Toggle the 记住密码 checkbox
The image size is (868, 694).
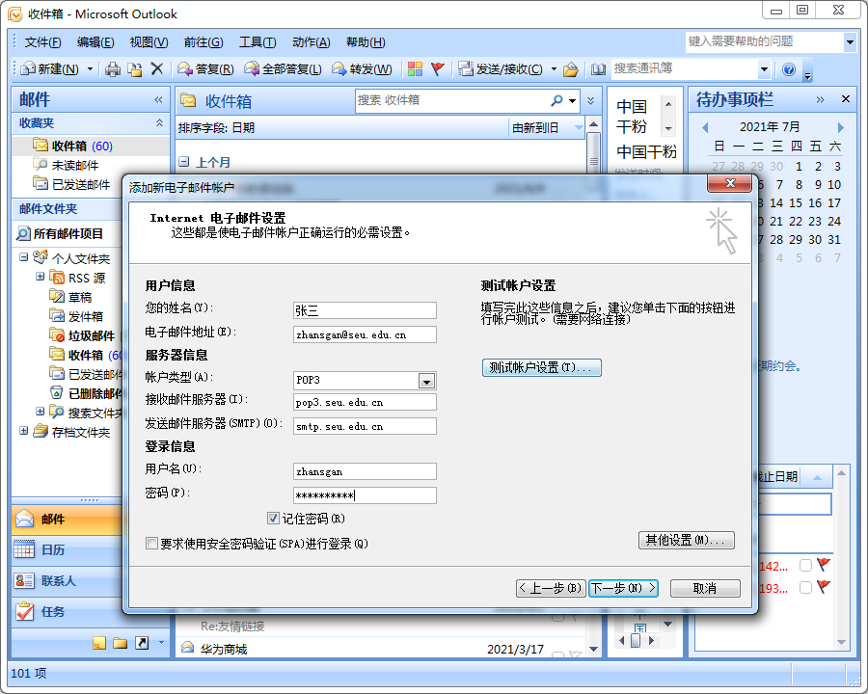tap(273, 519)
